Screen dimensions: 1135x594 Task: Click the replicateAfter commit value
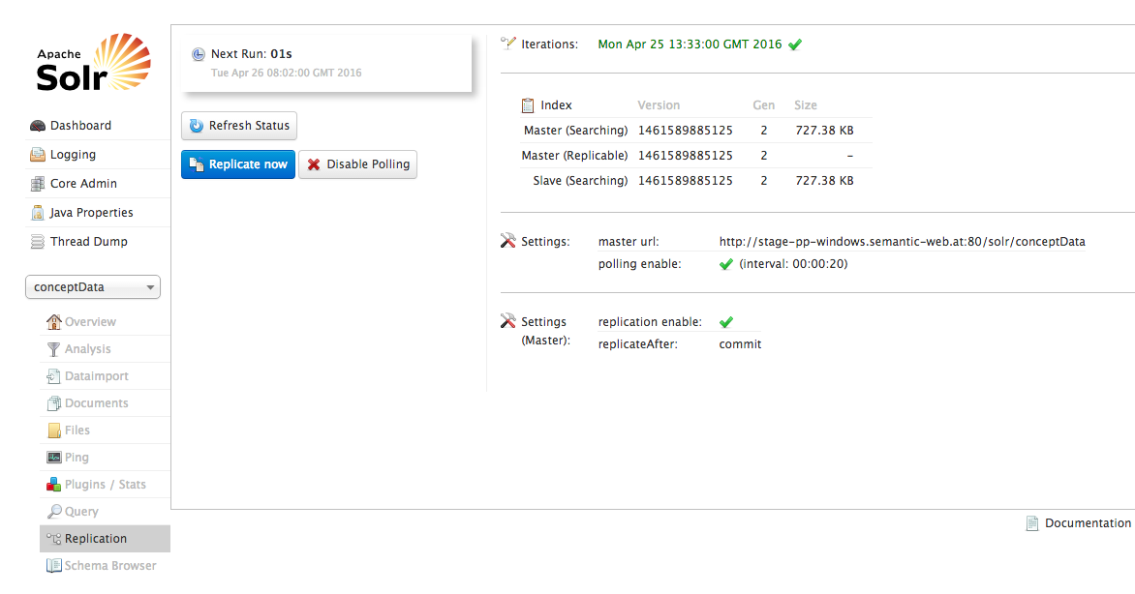(740, 344)
